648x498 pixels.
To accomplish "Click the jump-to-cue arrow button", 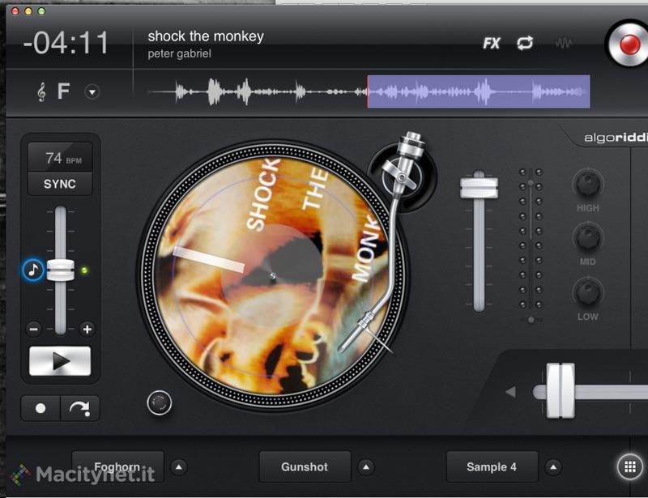I will (x=79, y=408).
